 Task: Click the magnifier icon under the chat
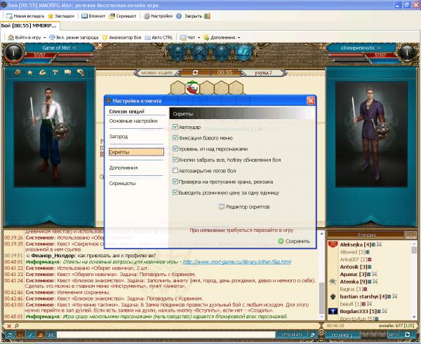[x=17, y=326]
